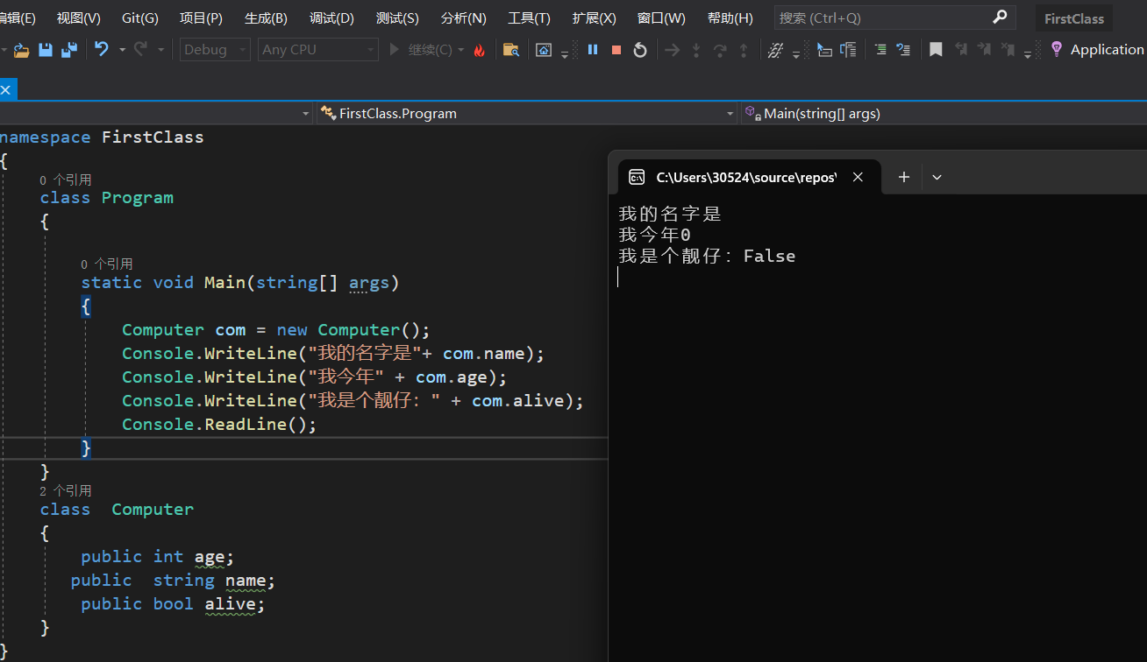Click the terminal icon on the console tab

(638, 177)
